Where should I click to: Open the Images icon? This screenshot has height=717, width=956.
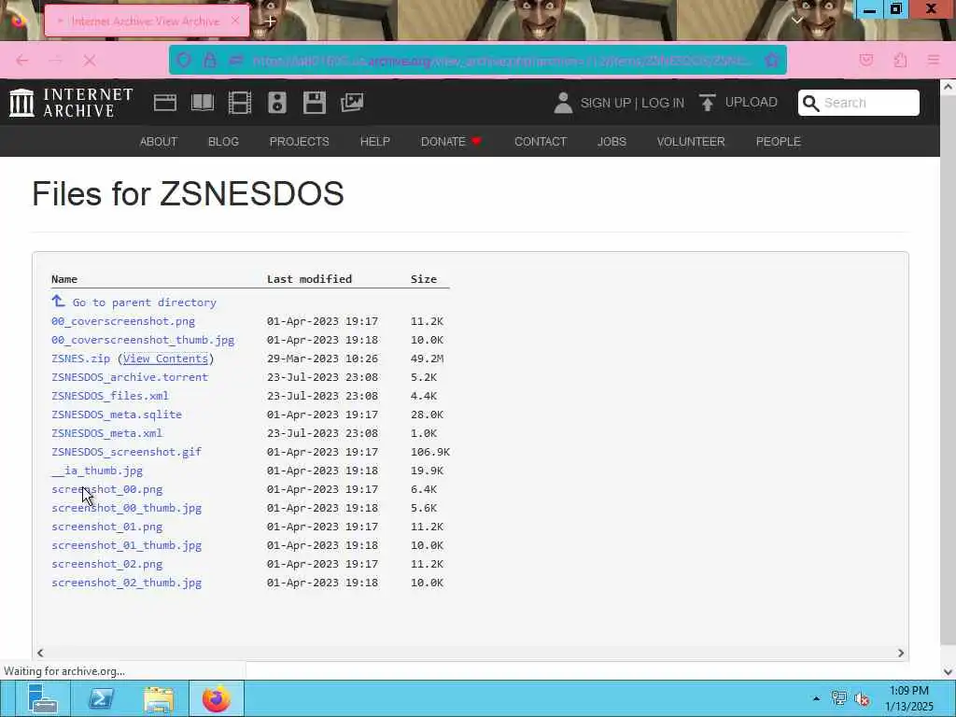point(352,103)
